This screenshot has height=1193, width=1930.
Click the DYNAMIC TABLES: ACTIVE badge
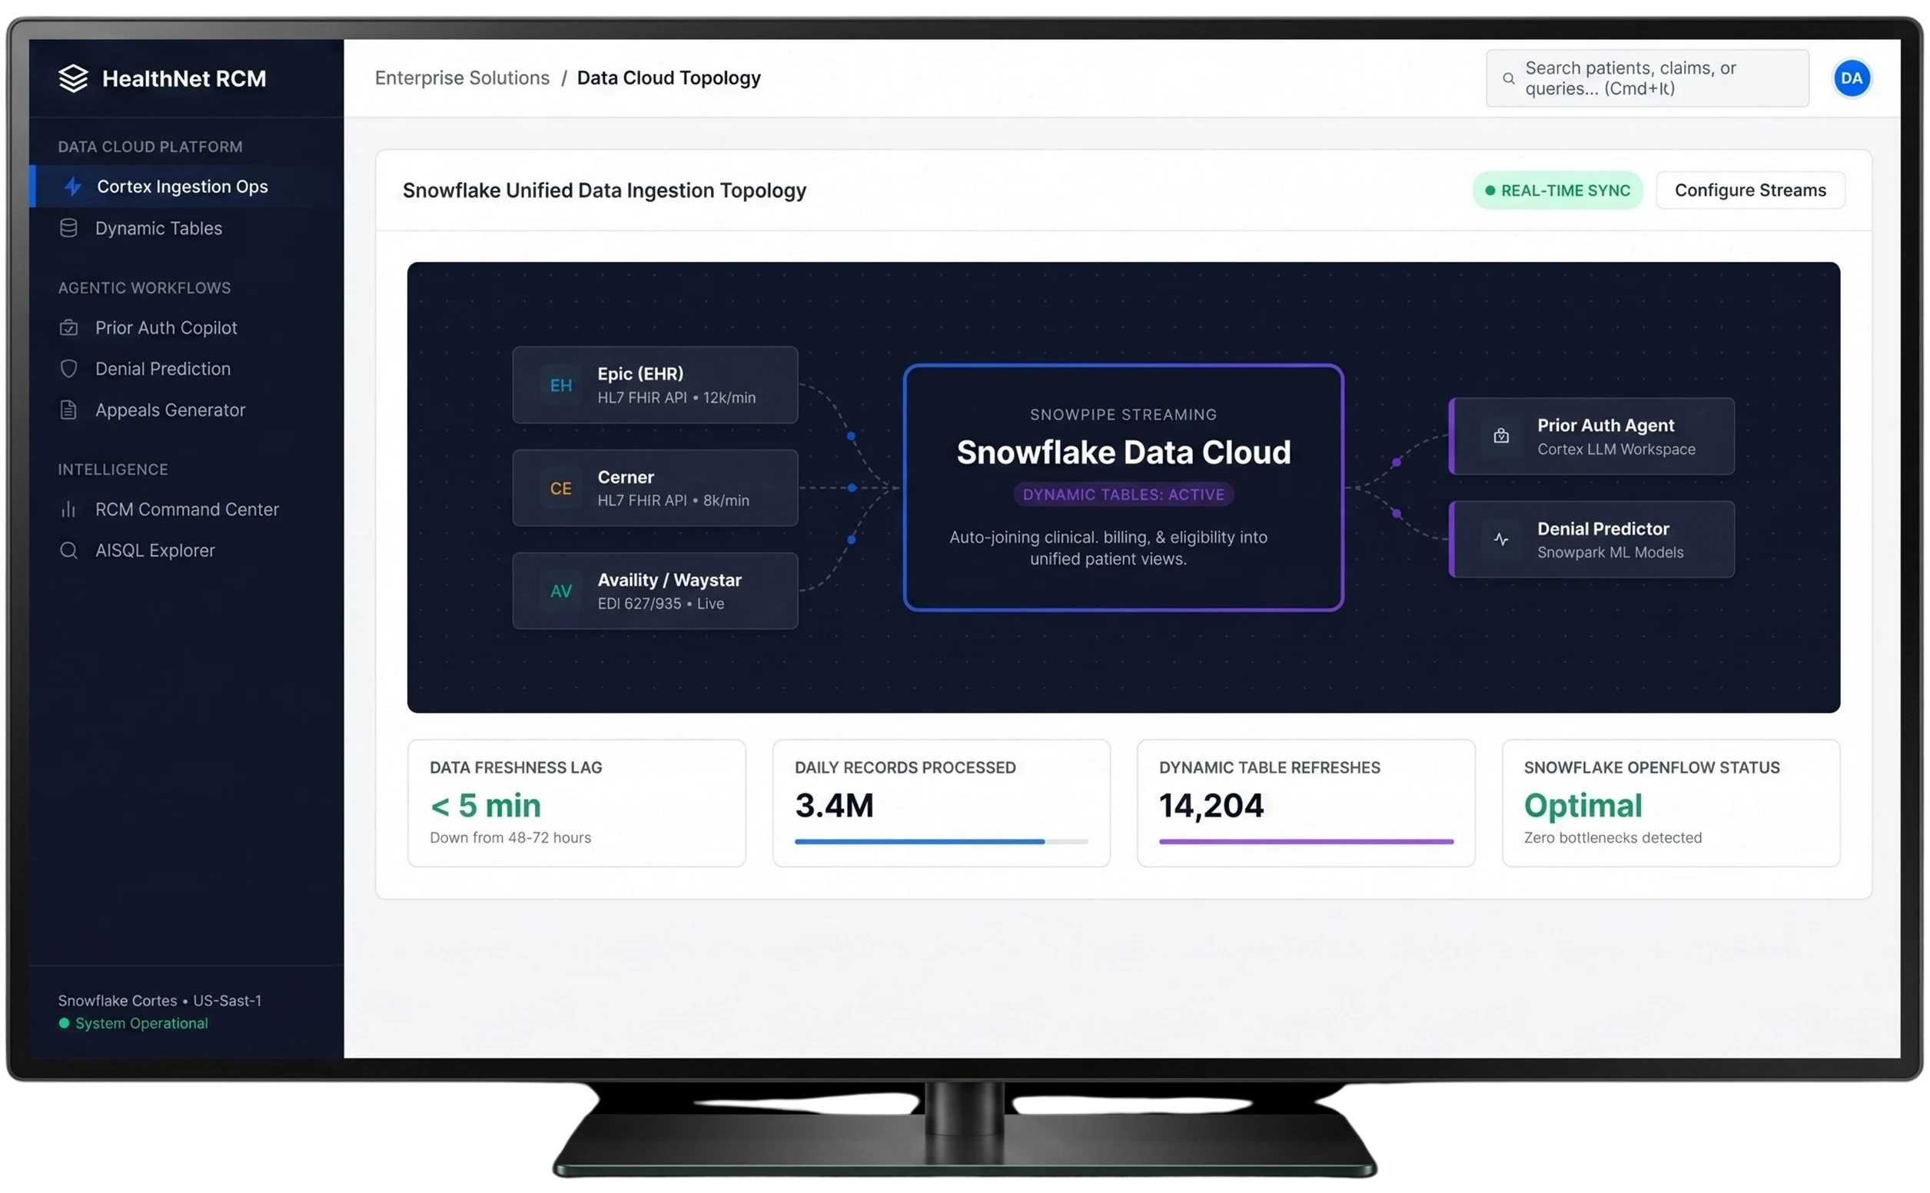click(1122, 495)
